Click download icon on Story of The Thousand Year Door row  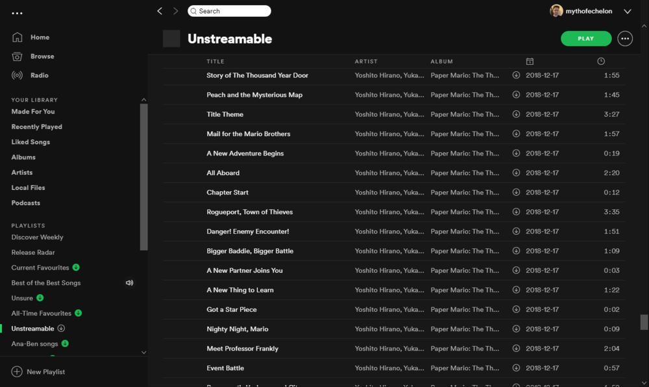coord(516,75)
